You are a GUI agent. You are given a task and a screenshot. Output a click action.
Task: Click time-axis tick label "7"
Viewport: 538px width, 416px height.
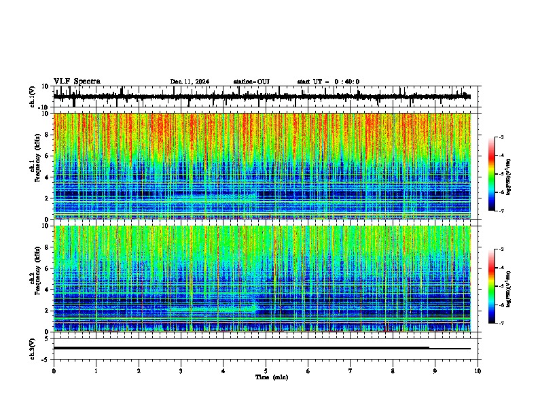[x=351, y=371]
